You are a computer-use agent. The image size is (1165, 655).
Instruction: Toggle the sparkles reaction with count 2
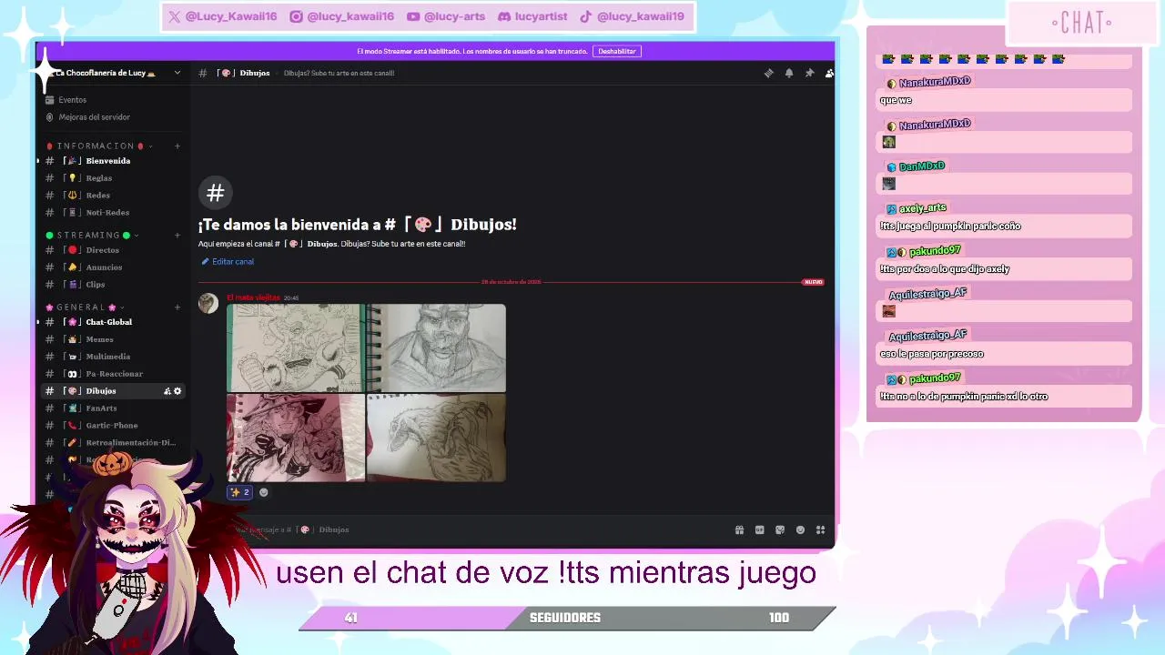tap(240, 492)
